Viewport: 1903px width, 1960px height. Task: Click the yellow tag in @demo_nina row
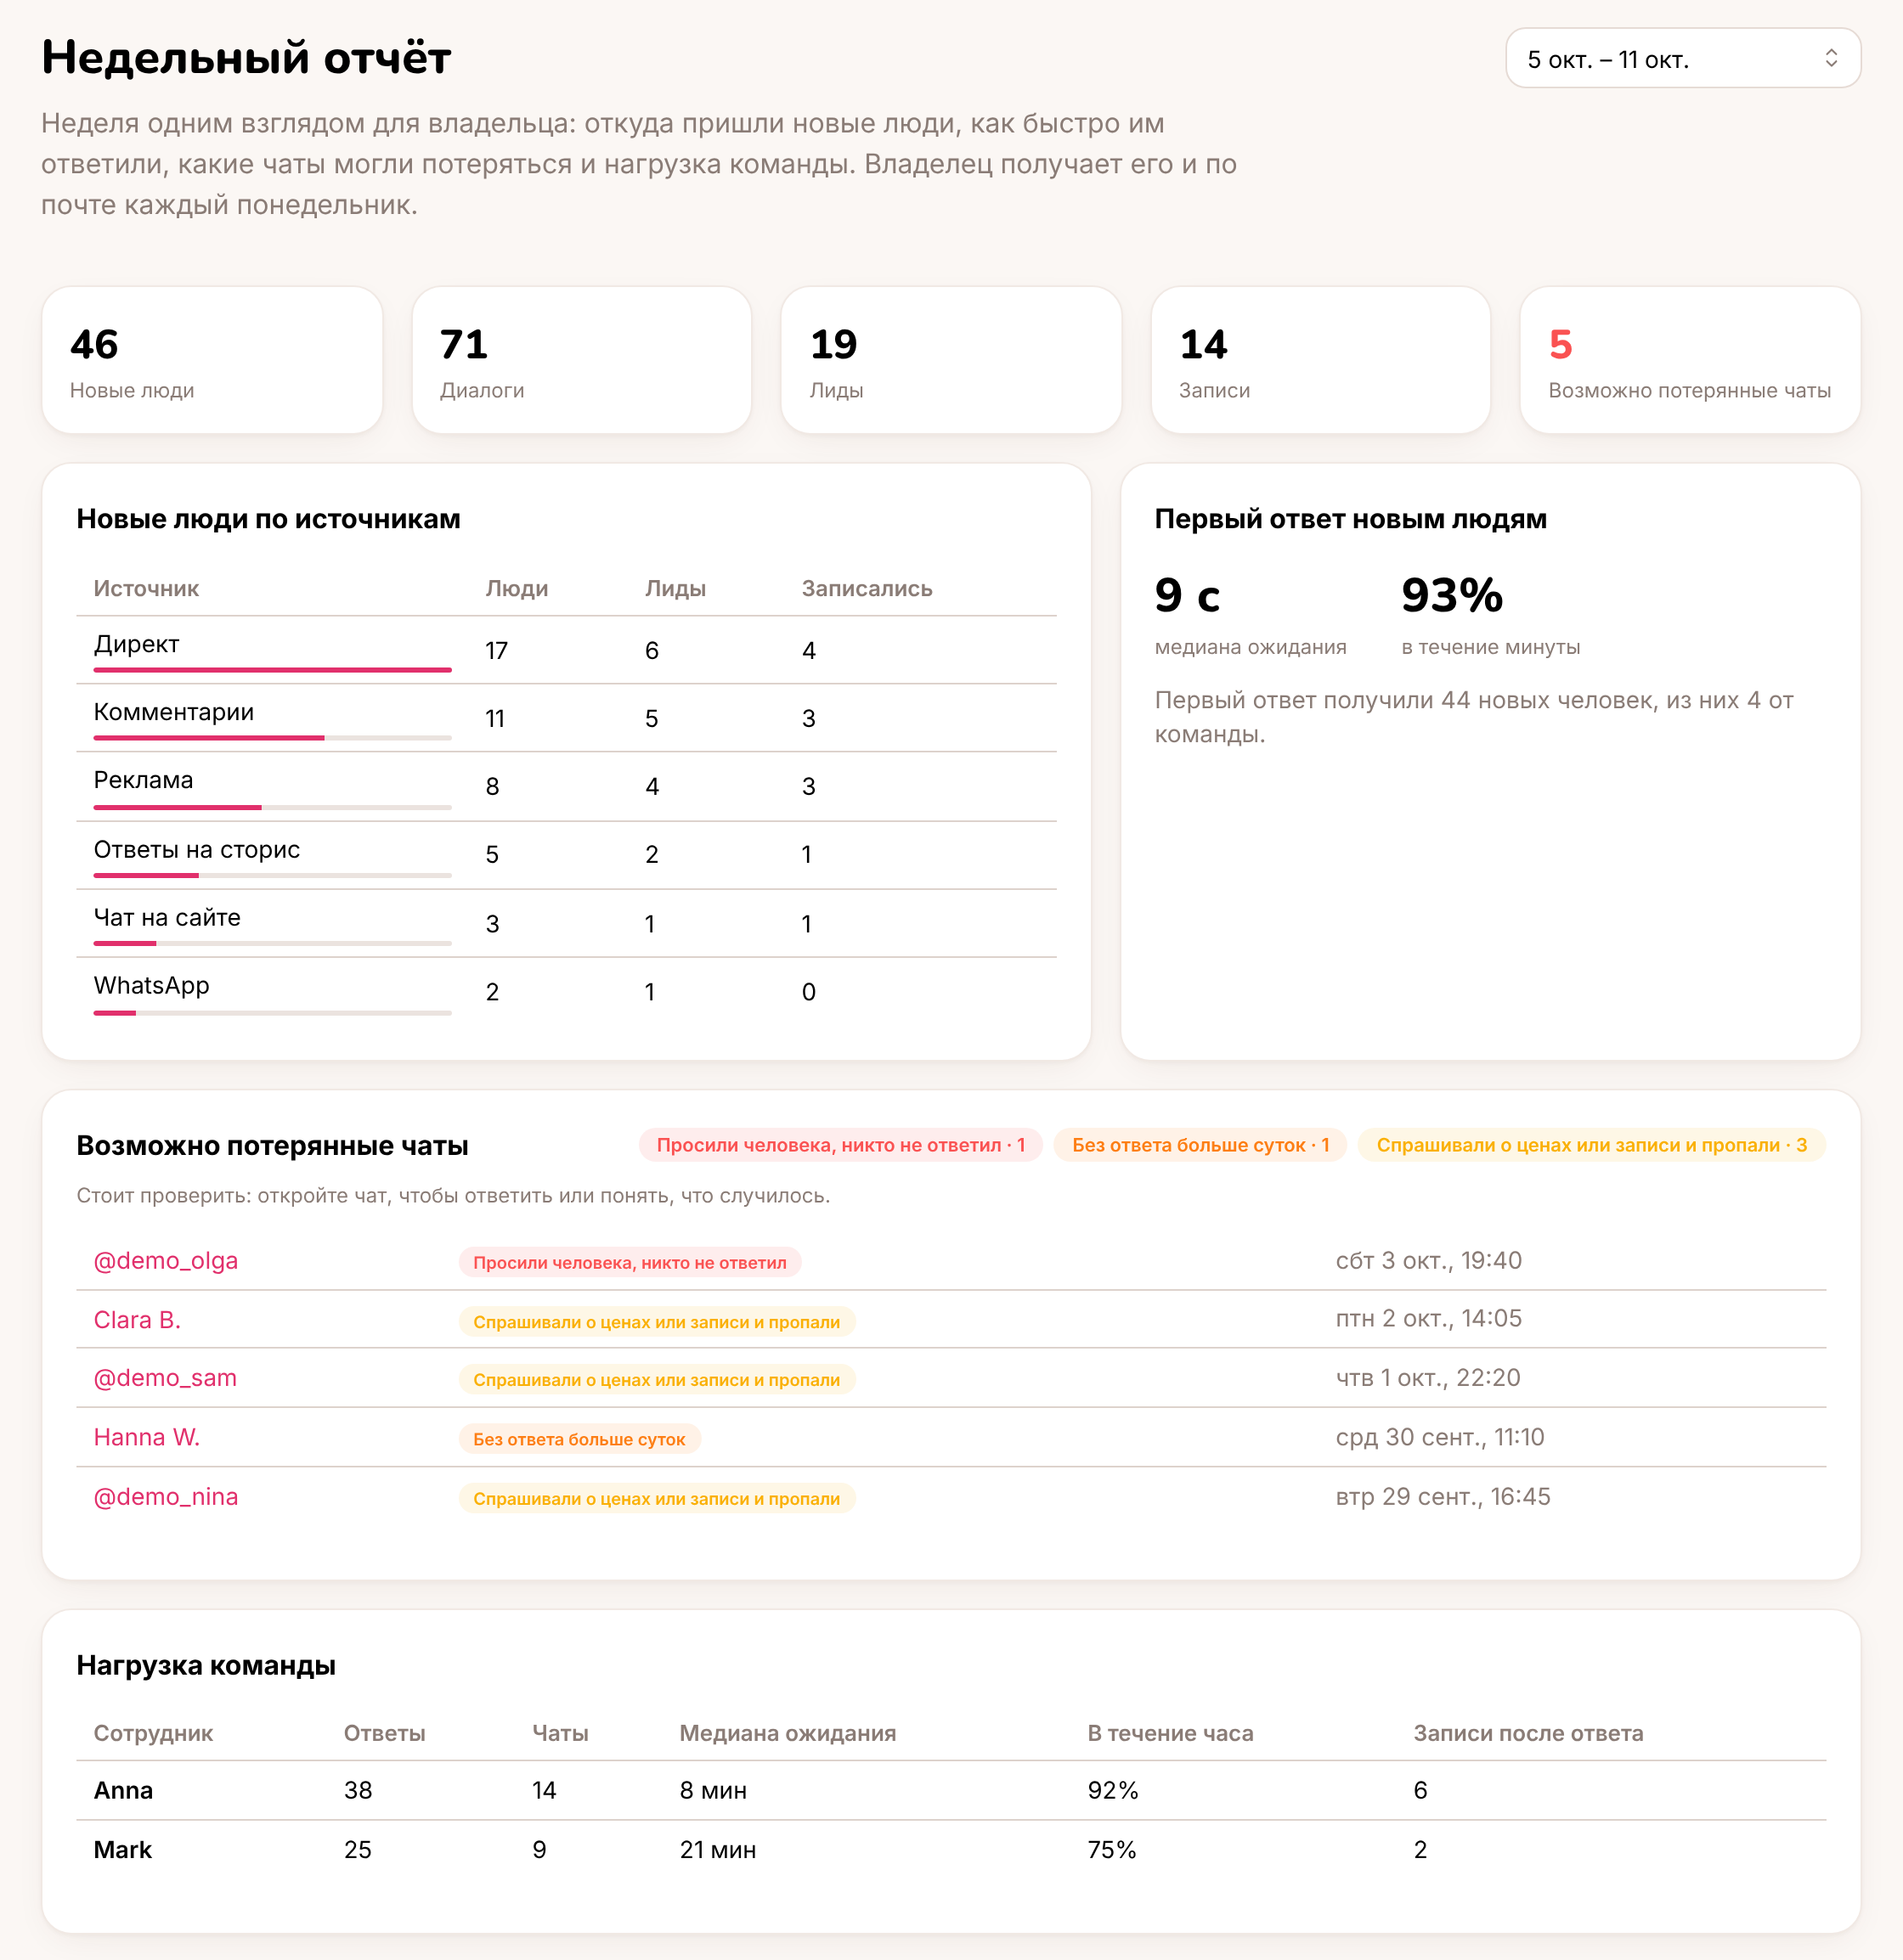(657, 1498)
